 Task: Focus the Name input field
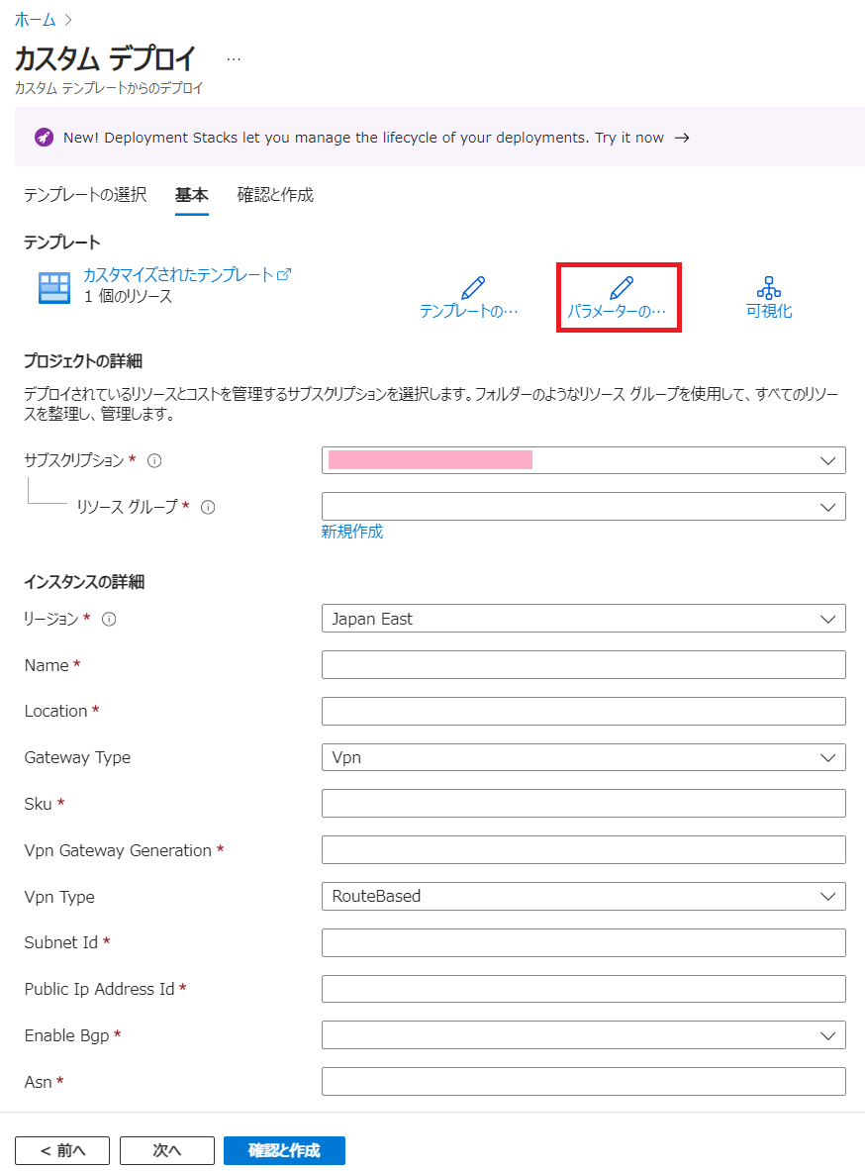[x=583, y=664]
